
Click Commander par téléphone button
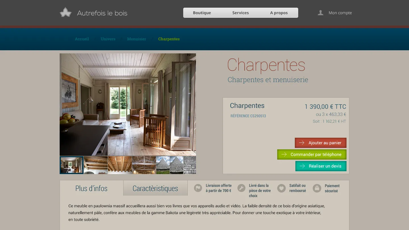point(312,154)
